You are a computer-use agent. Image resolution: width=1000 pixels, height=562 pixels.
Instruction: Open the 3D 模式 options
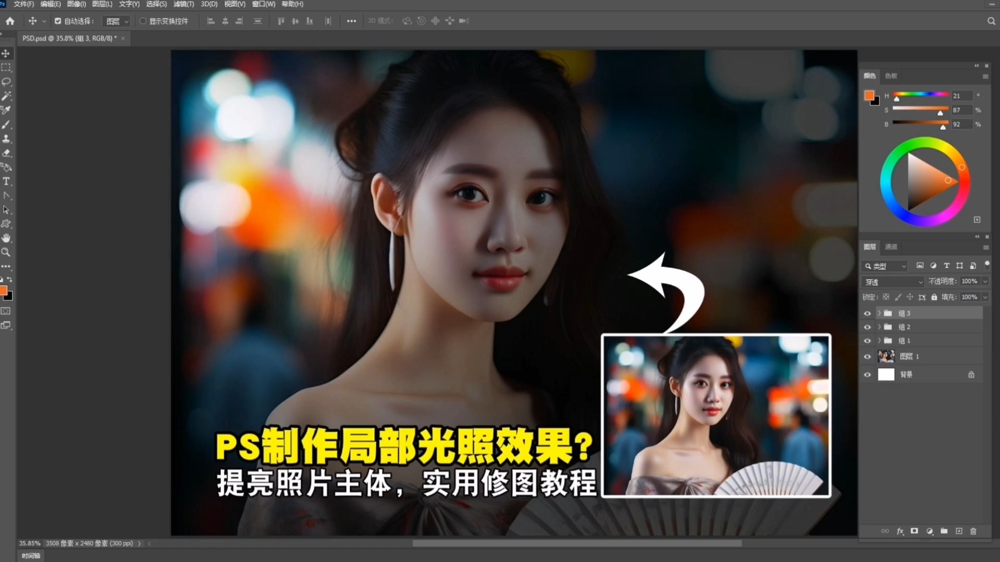coord(380,21)
